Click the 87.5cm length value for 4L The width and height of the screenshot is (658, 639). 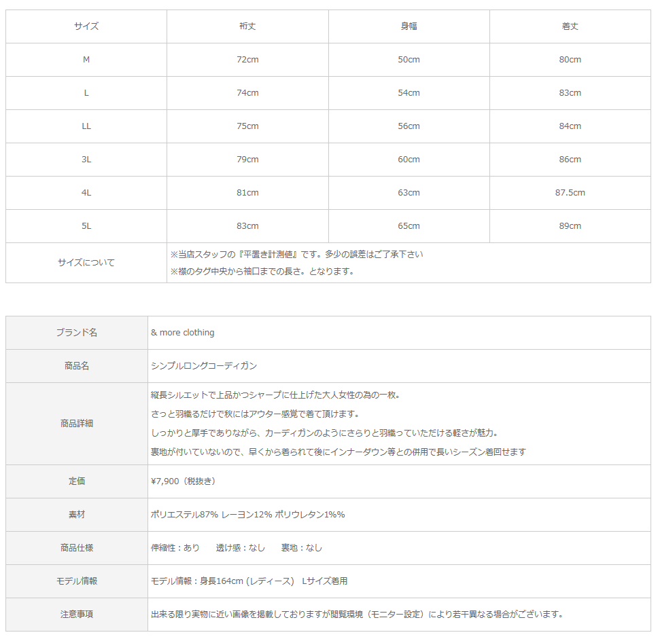coord(570,193)
